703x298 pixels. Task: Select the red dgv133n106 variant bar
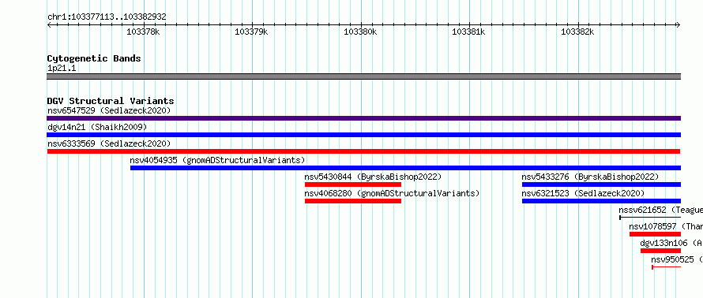pyautogui.click(x=660, y=251)
